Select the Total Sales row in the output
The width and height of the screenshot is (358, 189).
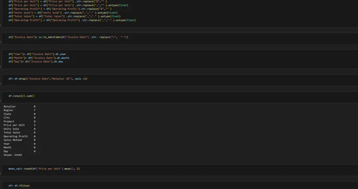[19, 133]
